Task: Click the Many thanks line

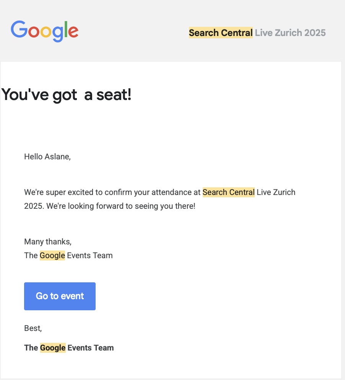Action: 48,242
